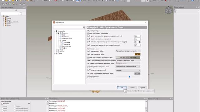Click the folder icon next to Свободные столбы
Image resolution: width=200 pixels, height=112 pixels.
(6, 22)
